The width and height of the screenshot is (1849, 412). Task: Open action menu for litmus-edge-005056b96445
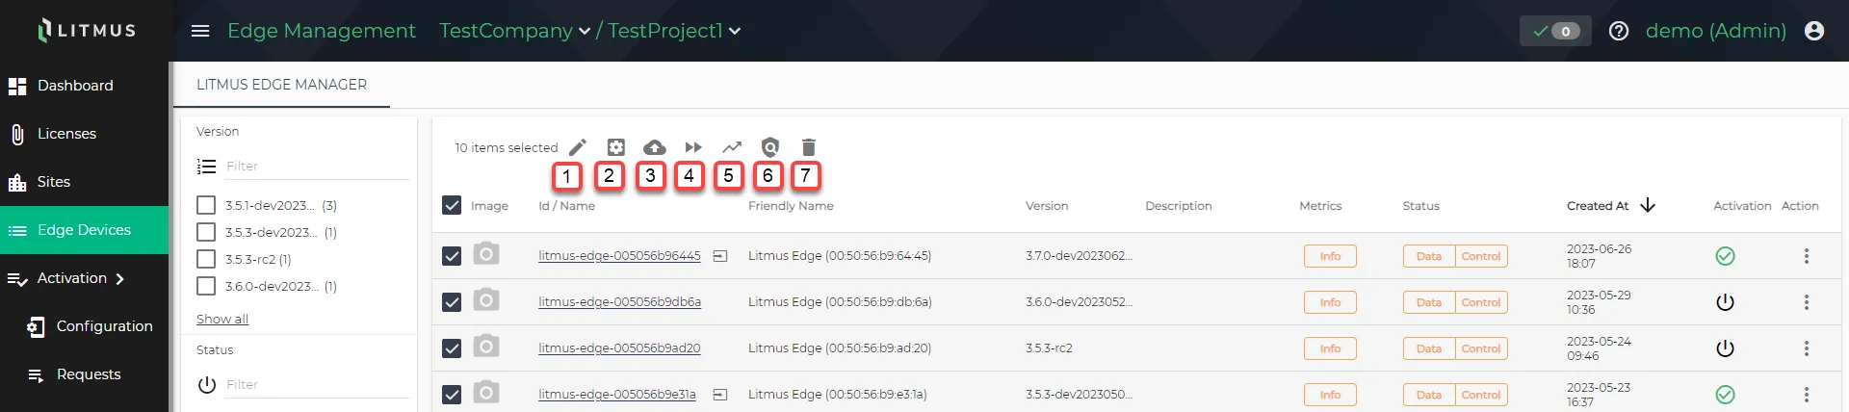[1807, 256]
